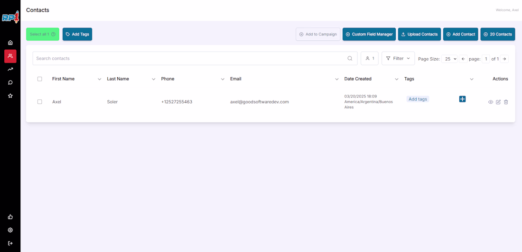The image size is (522, 252).
Task: Click email axel@goodsoftwaredev.com
Action: pyautogui.click(x=259, y=102)
